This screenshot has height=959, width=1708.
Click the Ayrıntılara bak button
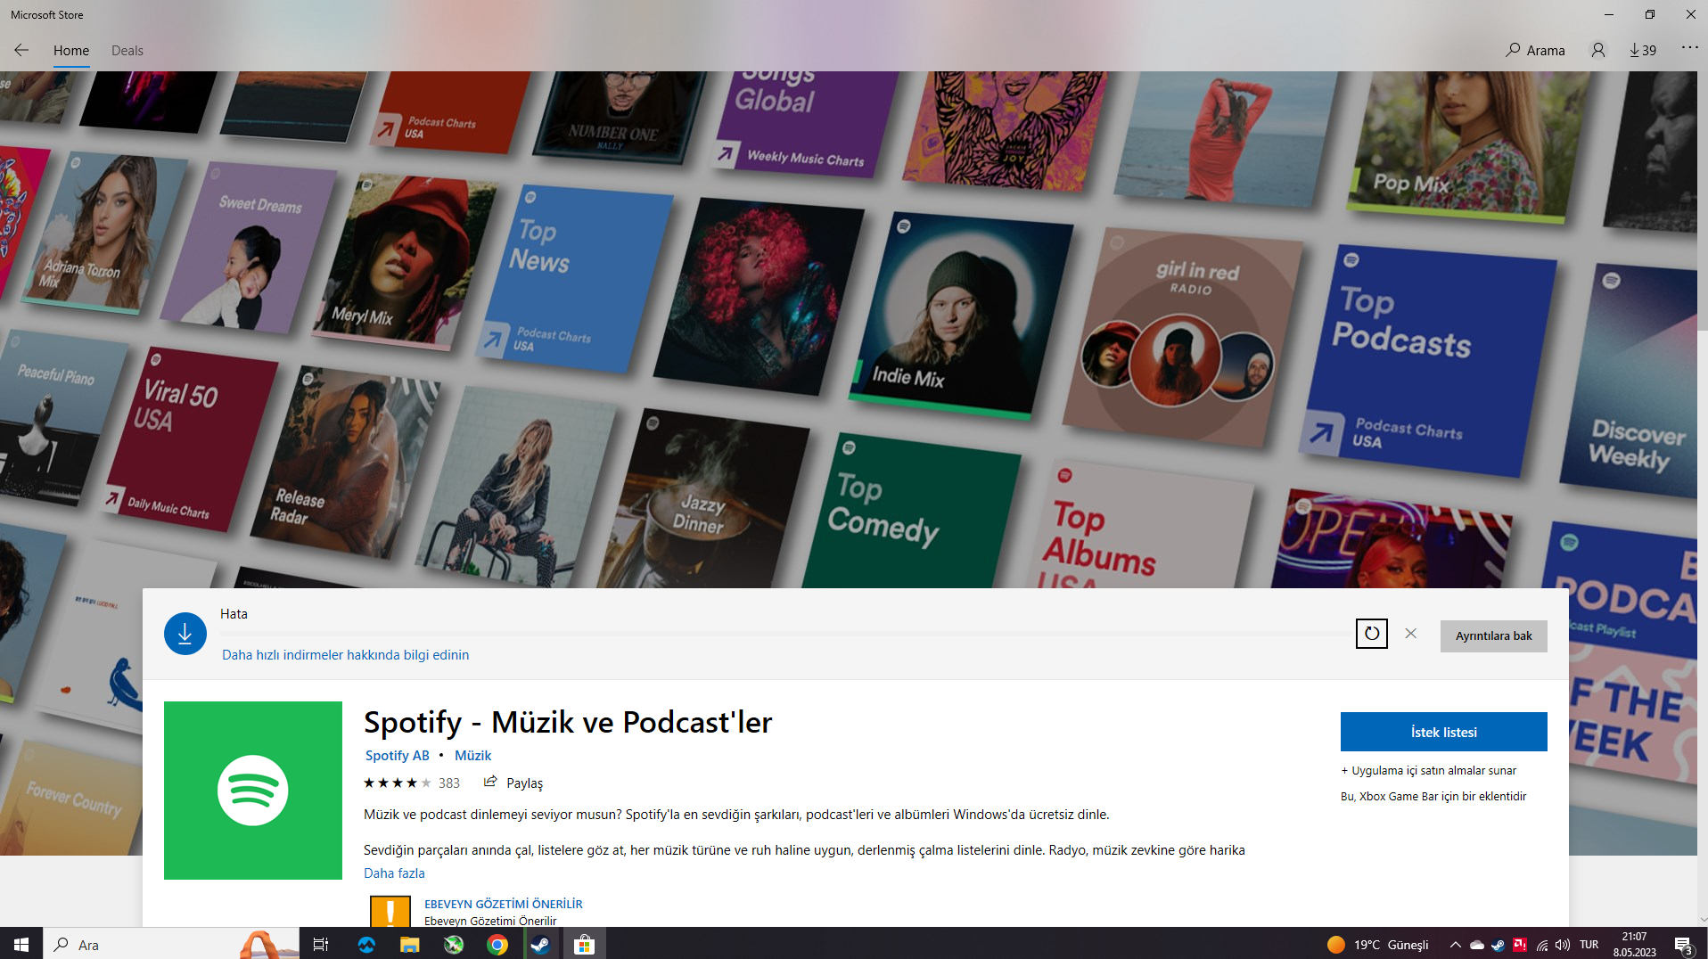pos(1494,636)
